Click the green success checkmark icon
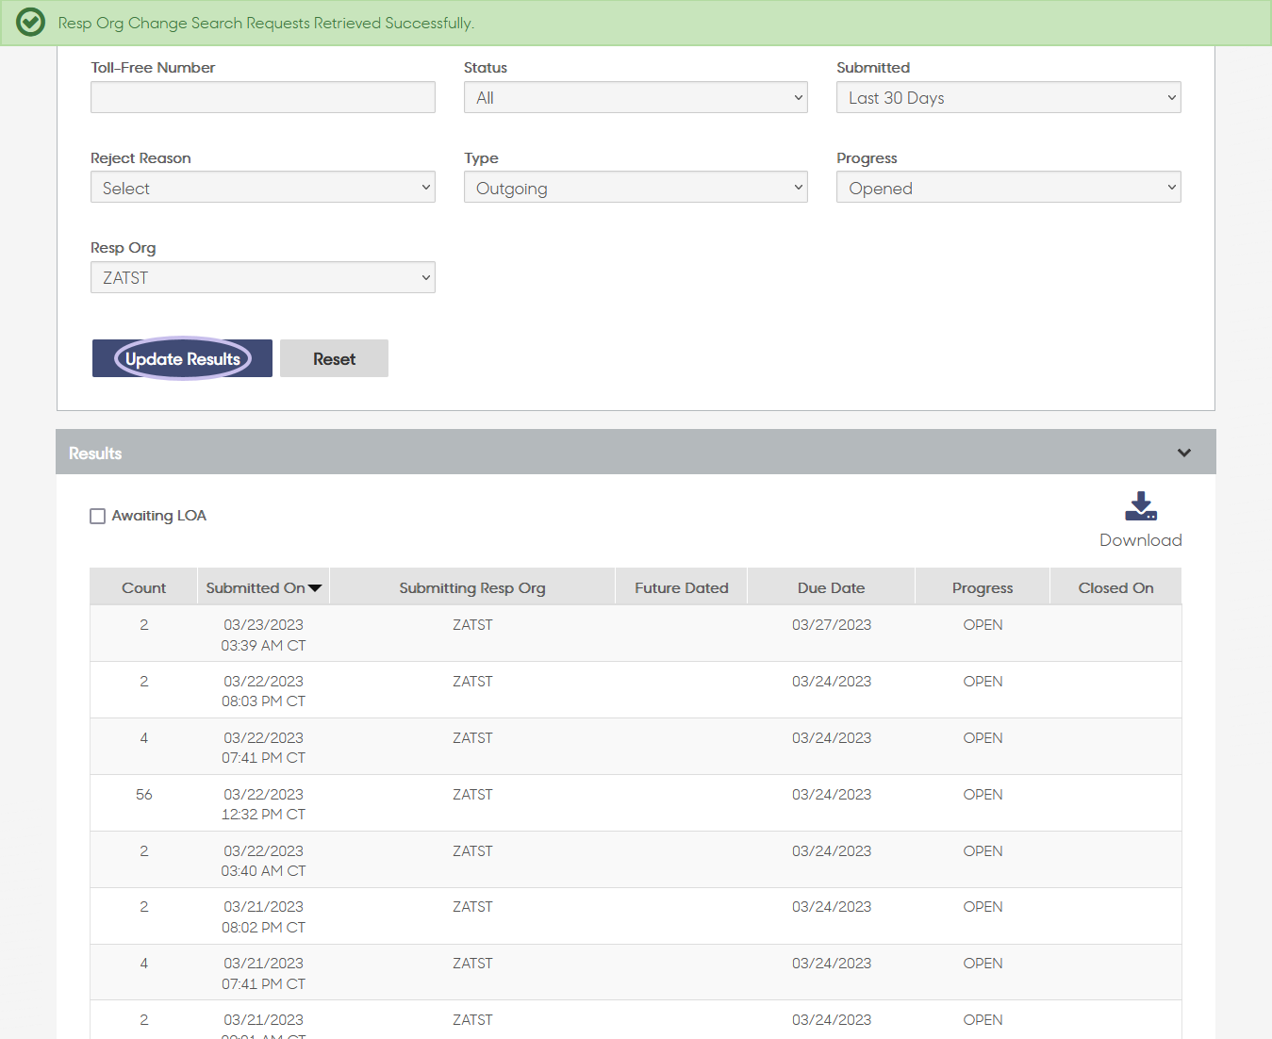 pyautogui.click(x=29, y=22)
